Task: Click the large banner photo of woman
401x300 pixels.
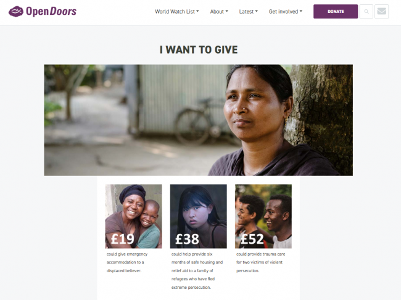Action: (199, 120)
